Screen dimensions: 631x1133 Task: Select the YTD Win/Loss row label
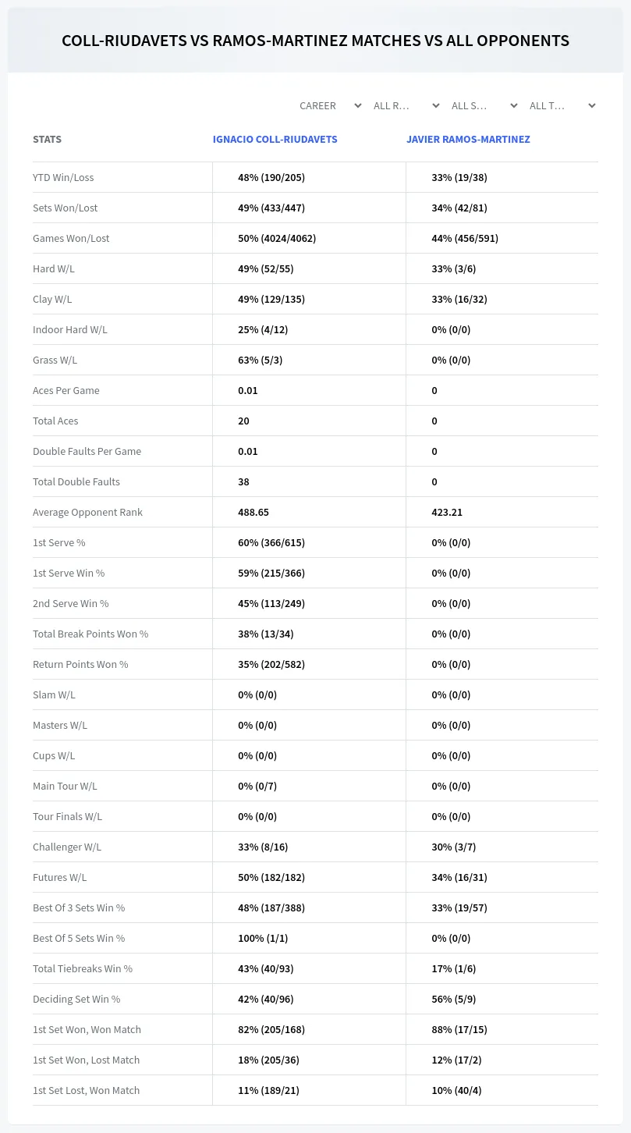click(63, 177)
